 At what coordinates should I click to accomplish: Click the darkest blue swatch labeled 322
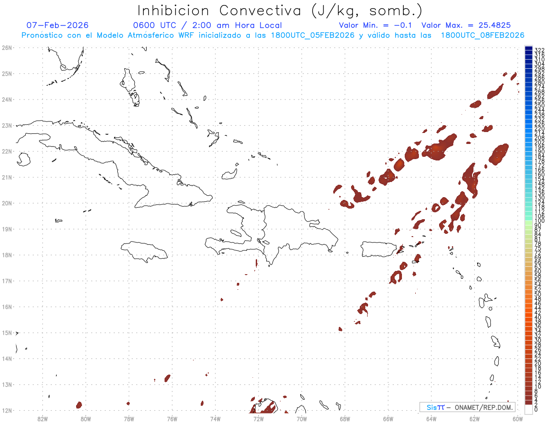[x=529, y=48]
